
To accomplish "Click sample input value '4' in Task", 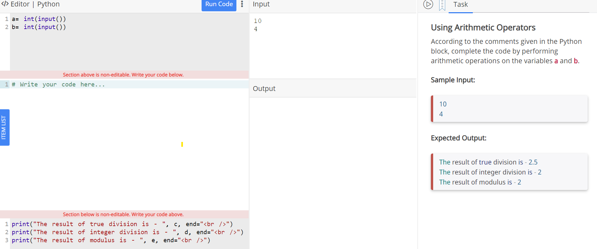I will [x=441, y=114].
